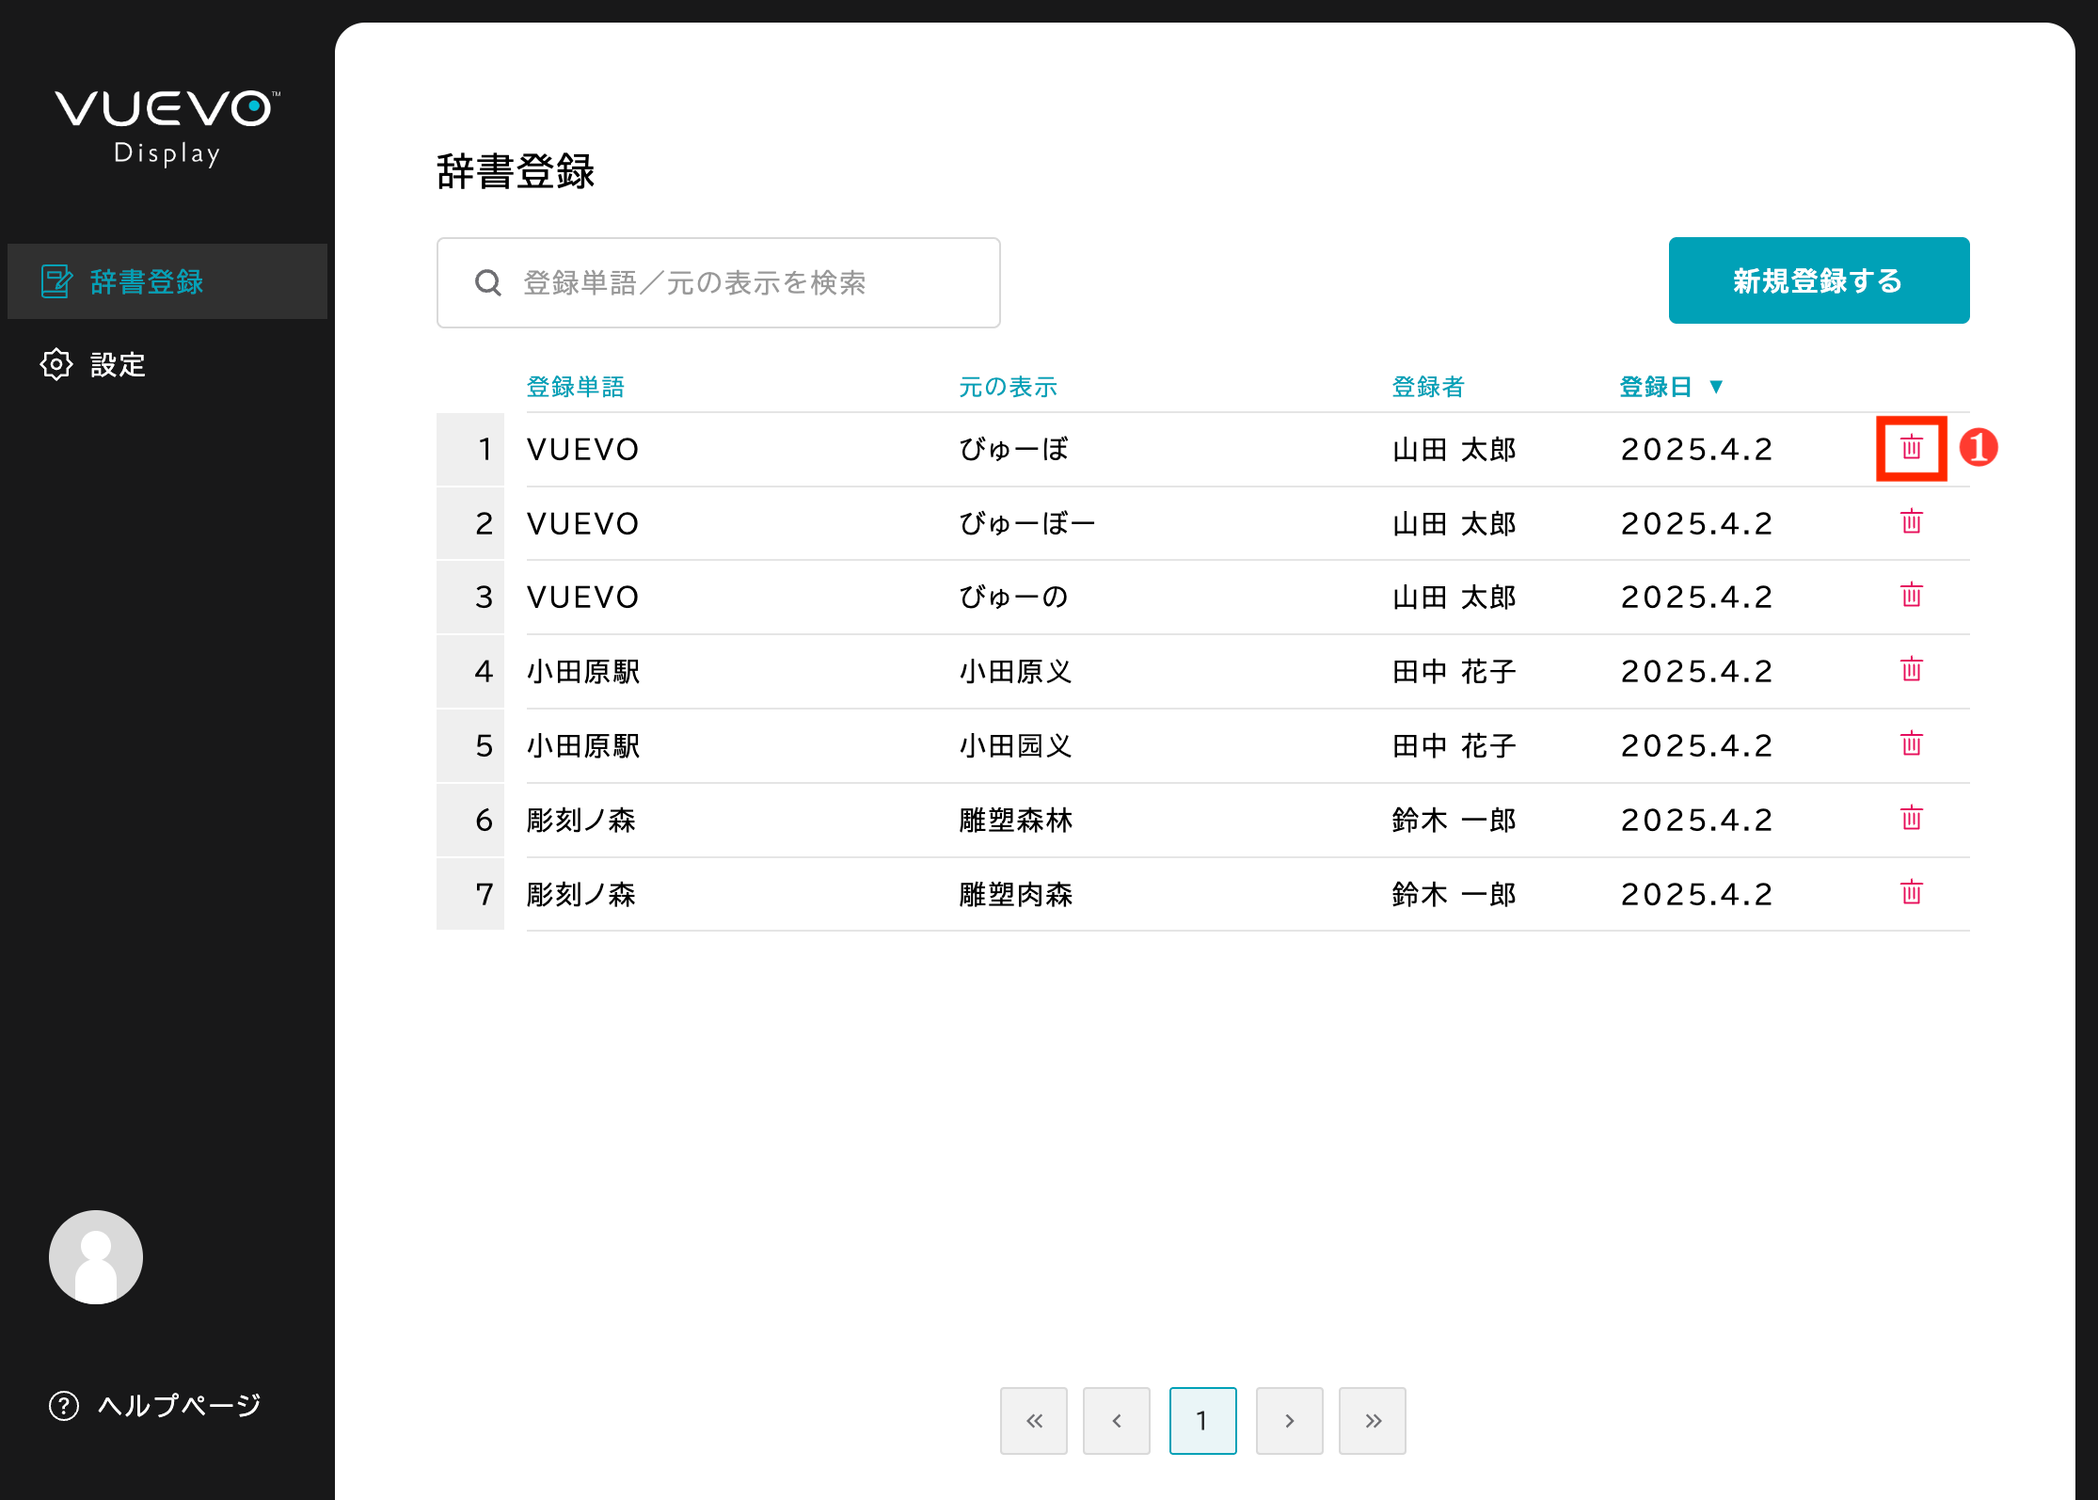Delete the first VUEVO dictionary entry
This screenshot has width=2098, height=1500.
pos(1911,449)
